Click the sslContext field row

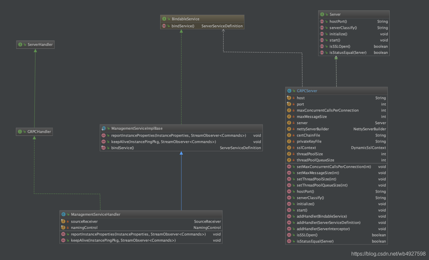[x=336, y=148]
